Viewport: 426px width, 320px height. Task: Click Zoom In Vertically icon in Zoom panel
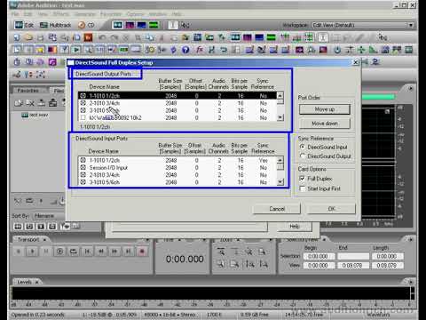point(249,264)
